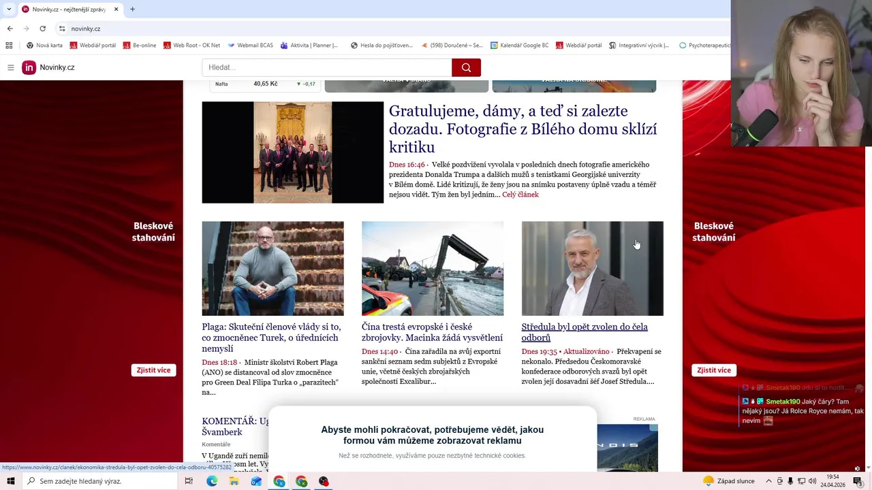Open Hesla do pojišťoven bookmark
The image size is (872, 490).
pyautogui.click(x=381, y=46)
